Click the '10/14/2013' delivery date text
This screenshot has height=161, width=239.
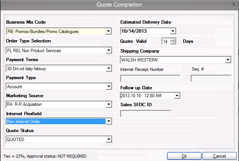click(x=134, y=31)
